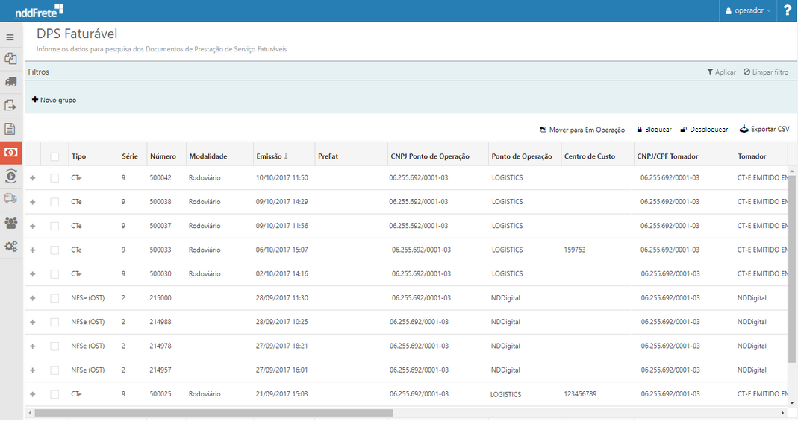The width and height of the screenshot is (798, 421).
Task: Click the help question mark icon
Action: pyautogui.click(x=787, y=10)
